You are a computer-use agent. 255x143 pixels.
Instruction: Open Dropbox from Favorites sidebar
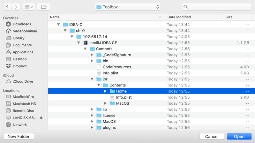[x=19, y=66]
